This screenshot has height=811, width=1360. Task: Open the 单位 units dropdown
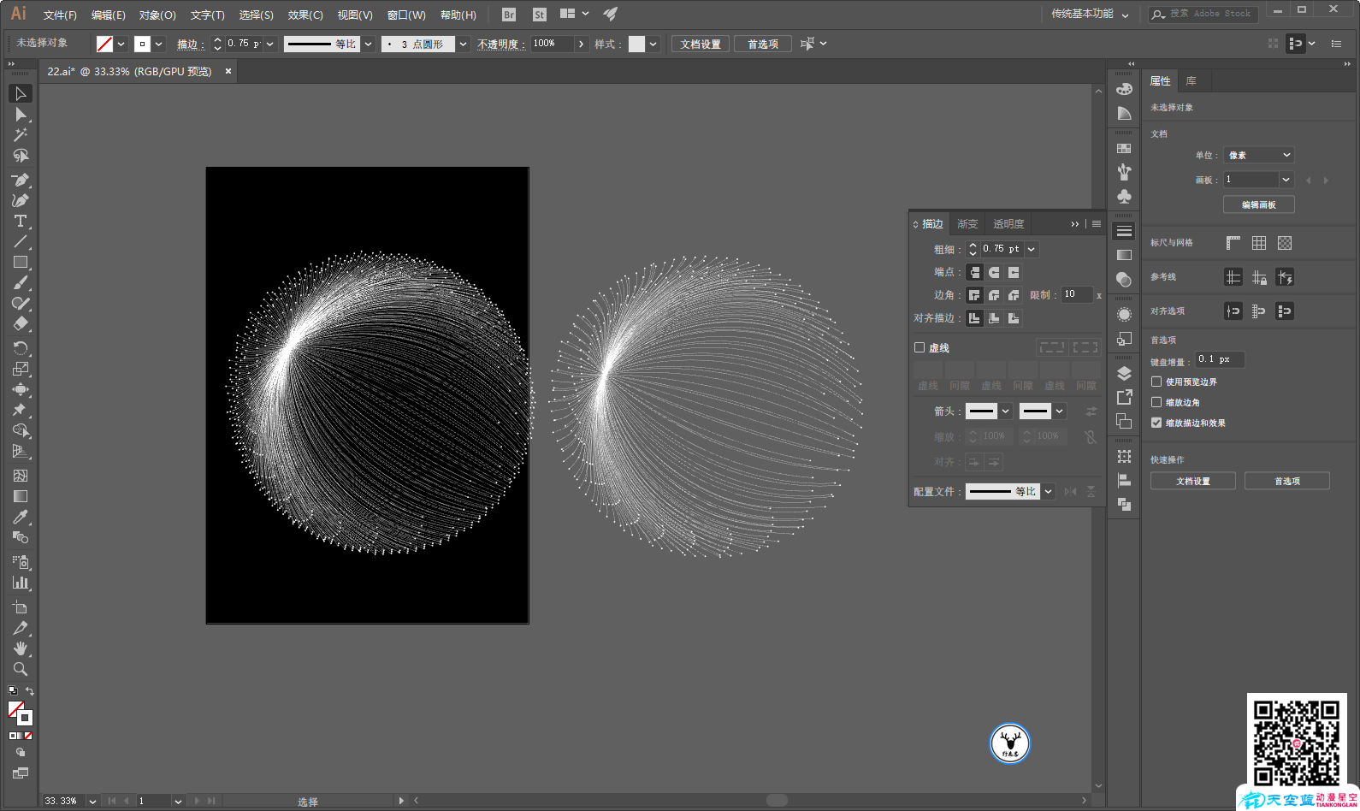pos(1258,155)
